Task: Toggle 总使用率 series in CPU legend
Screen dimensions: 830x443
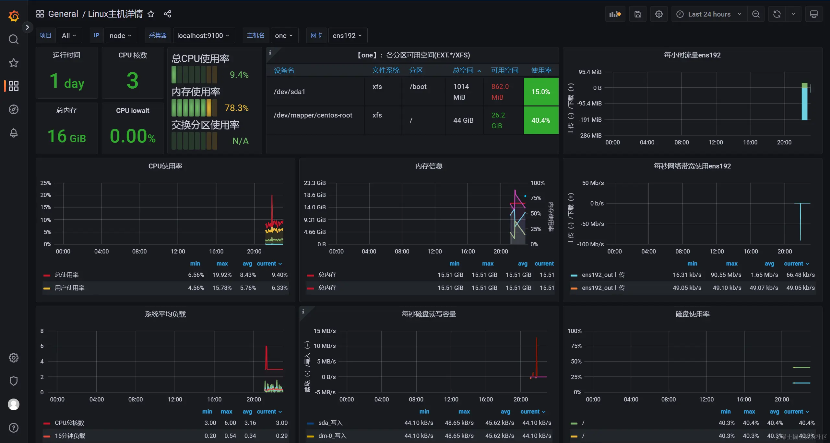Action: point(66,275)
